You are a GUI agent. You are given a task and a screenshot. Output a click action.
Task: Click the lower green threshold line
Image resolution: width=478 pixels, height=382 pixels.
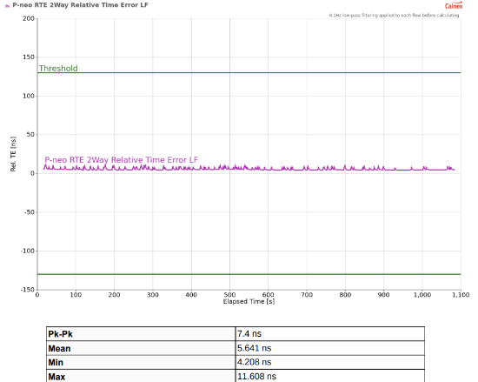click(249, 274)
